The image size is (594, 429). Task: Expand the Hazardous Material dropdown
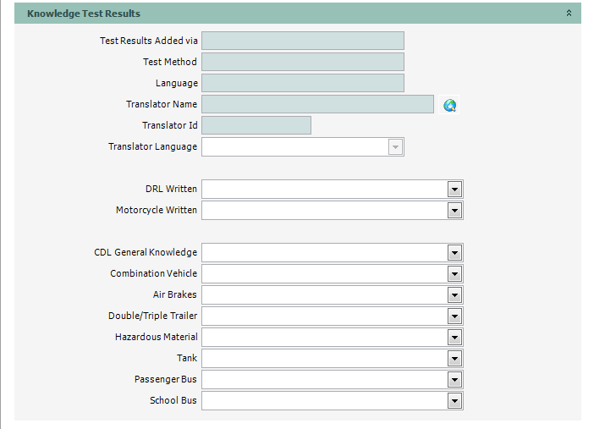(x=454, y=338)
